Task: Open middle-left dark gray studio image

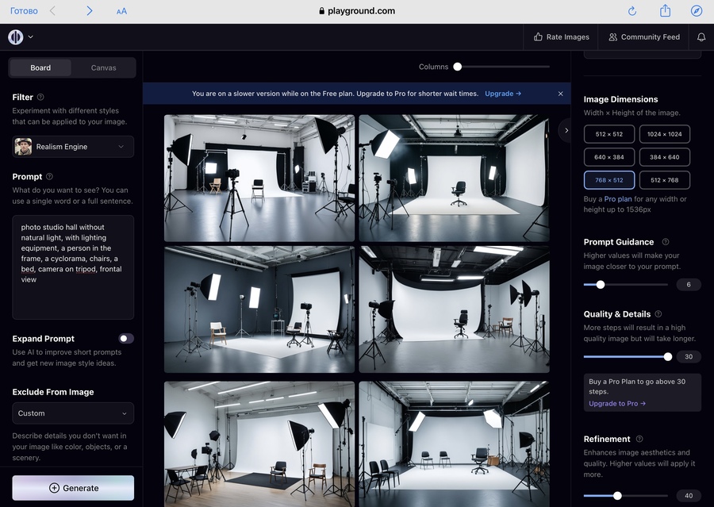Action: point(259,309)
